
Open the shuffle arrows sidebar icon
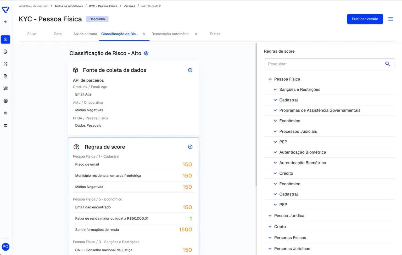[5, 64]
